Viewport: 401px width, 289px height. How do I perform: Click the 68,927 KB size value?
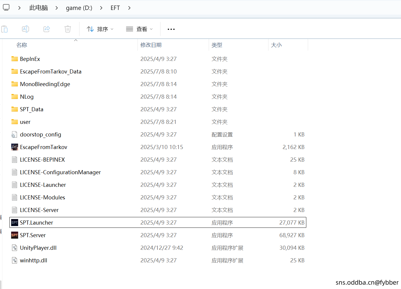coord(292,235)
